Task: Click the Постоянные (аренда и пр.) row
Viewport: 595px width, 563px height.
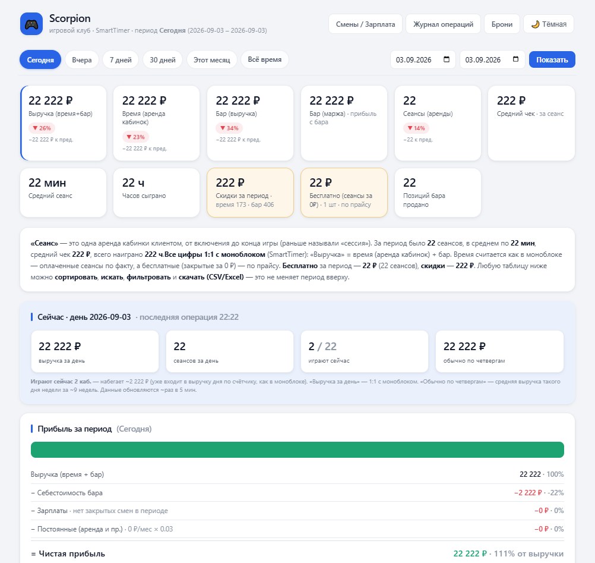Action: [297, 529]
